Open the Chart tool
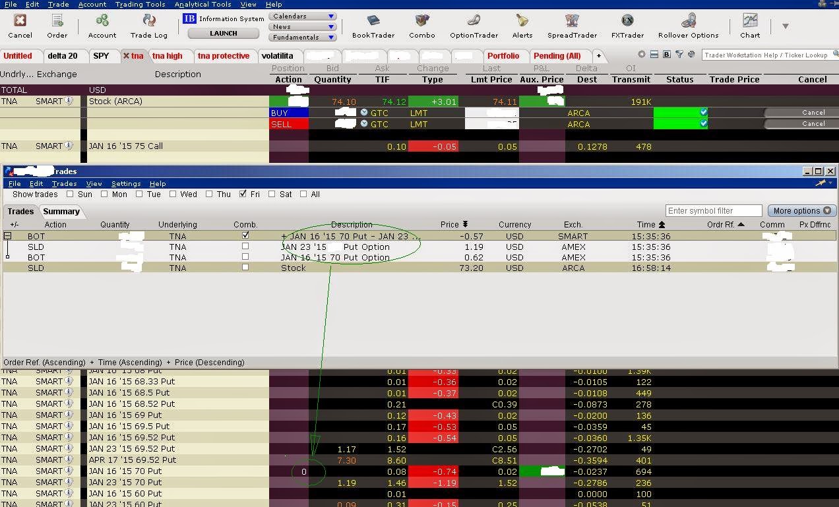 click(x=750, y=22)
